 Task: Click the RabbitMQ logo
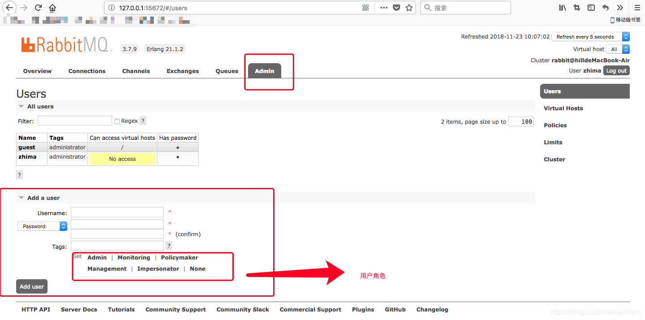[x=67, y=45]
